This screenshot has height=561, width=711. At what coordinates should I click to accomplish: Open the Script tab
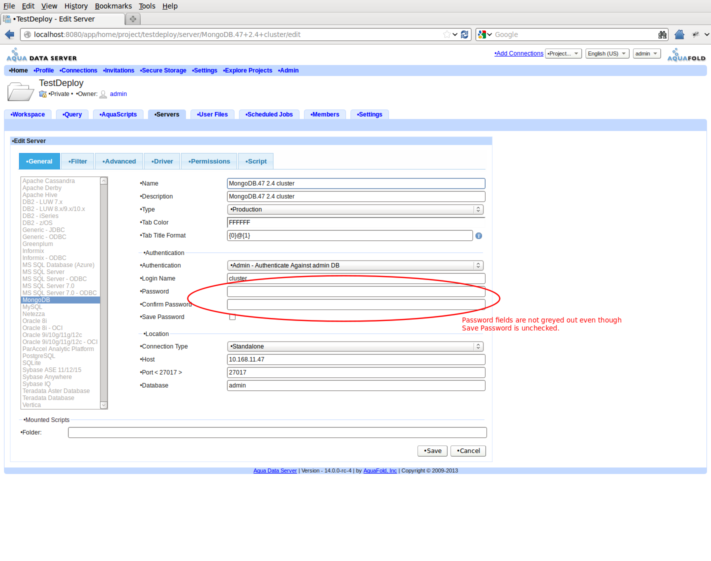(x=256, y=161)
